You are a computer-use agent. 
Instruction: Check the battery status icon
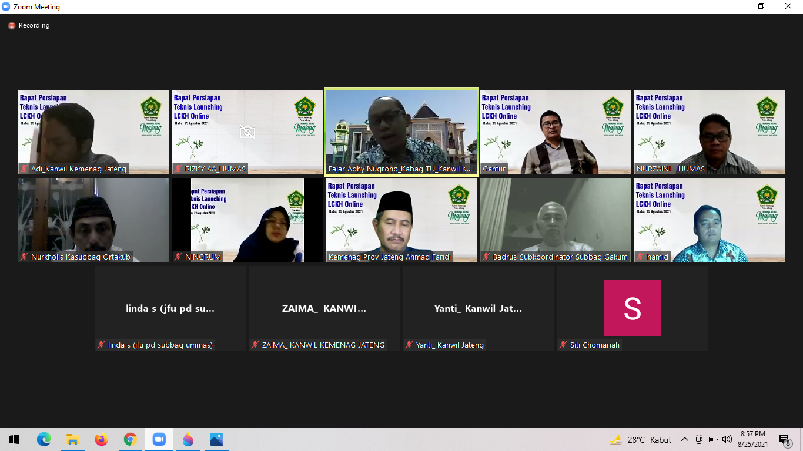coord(713,439)
